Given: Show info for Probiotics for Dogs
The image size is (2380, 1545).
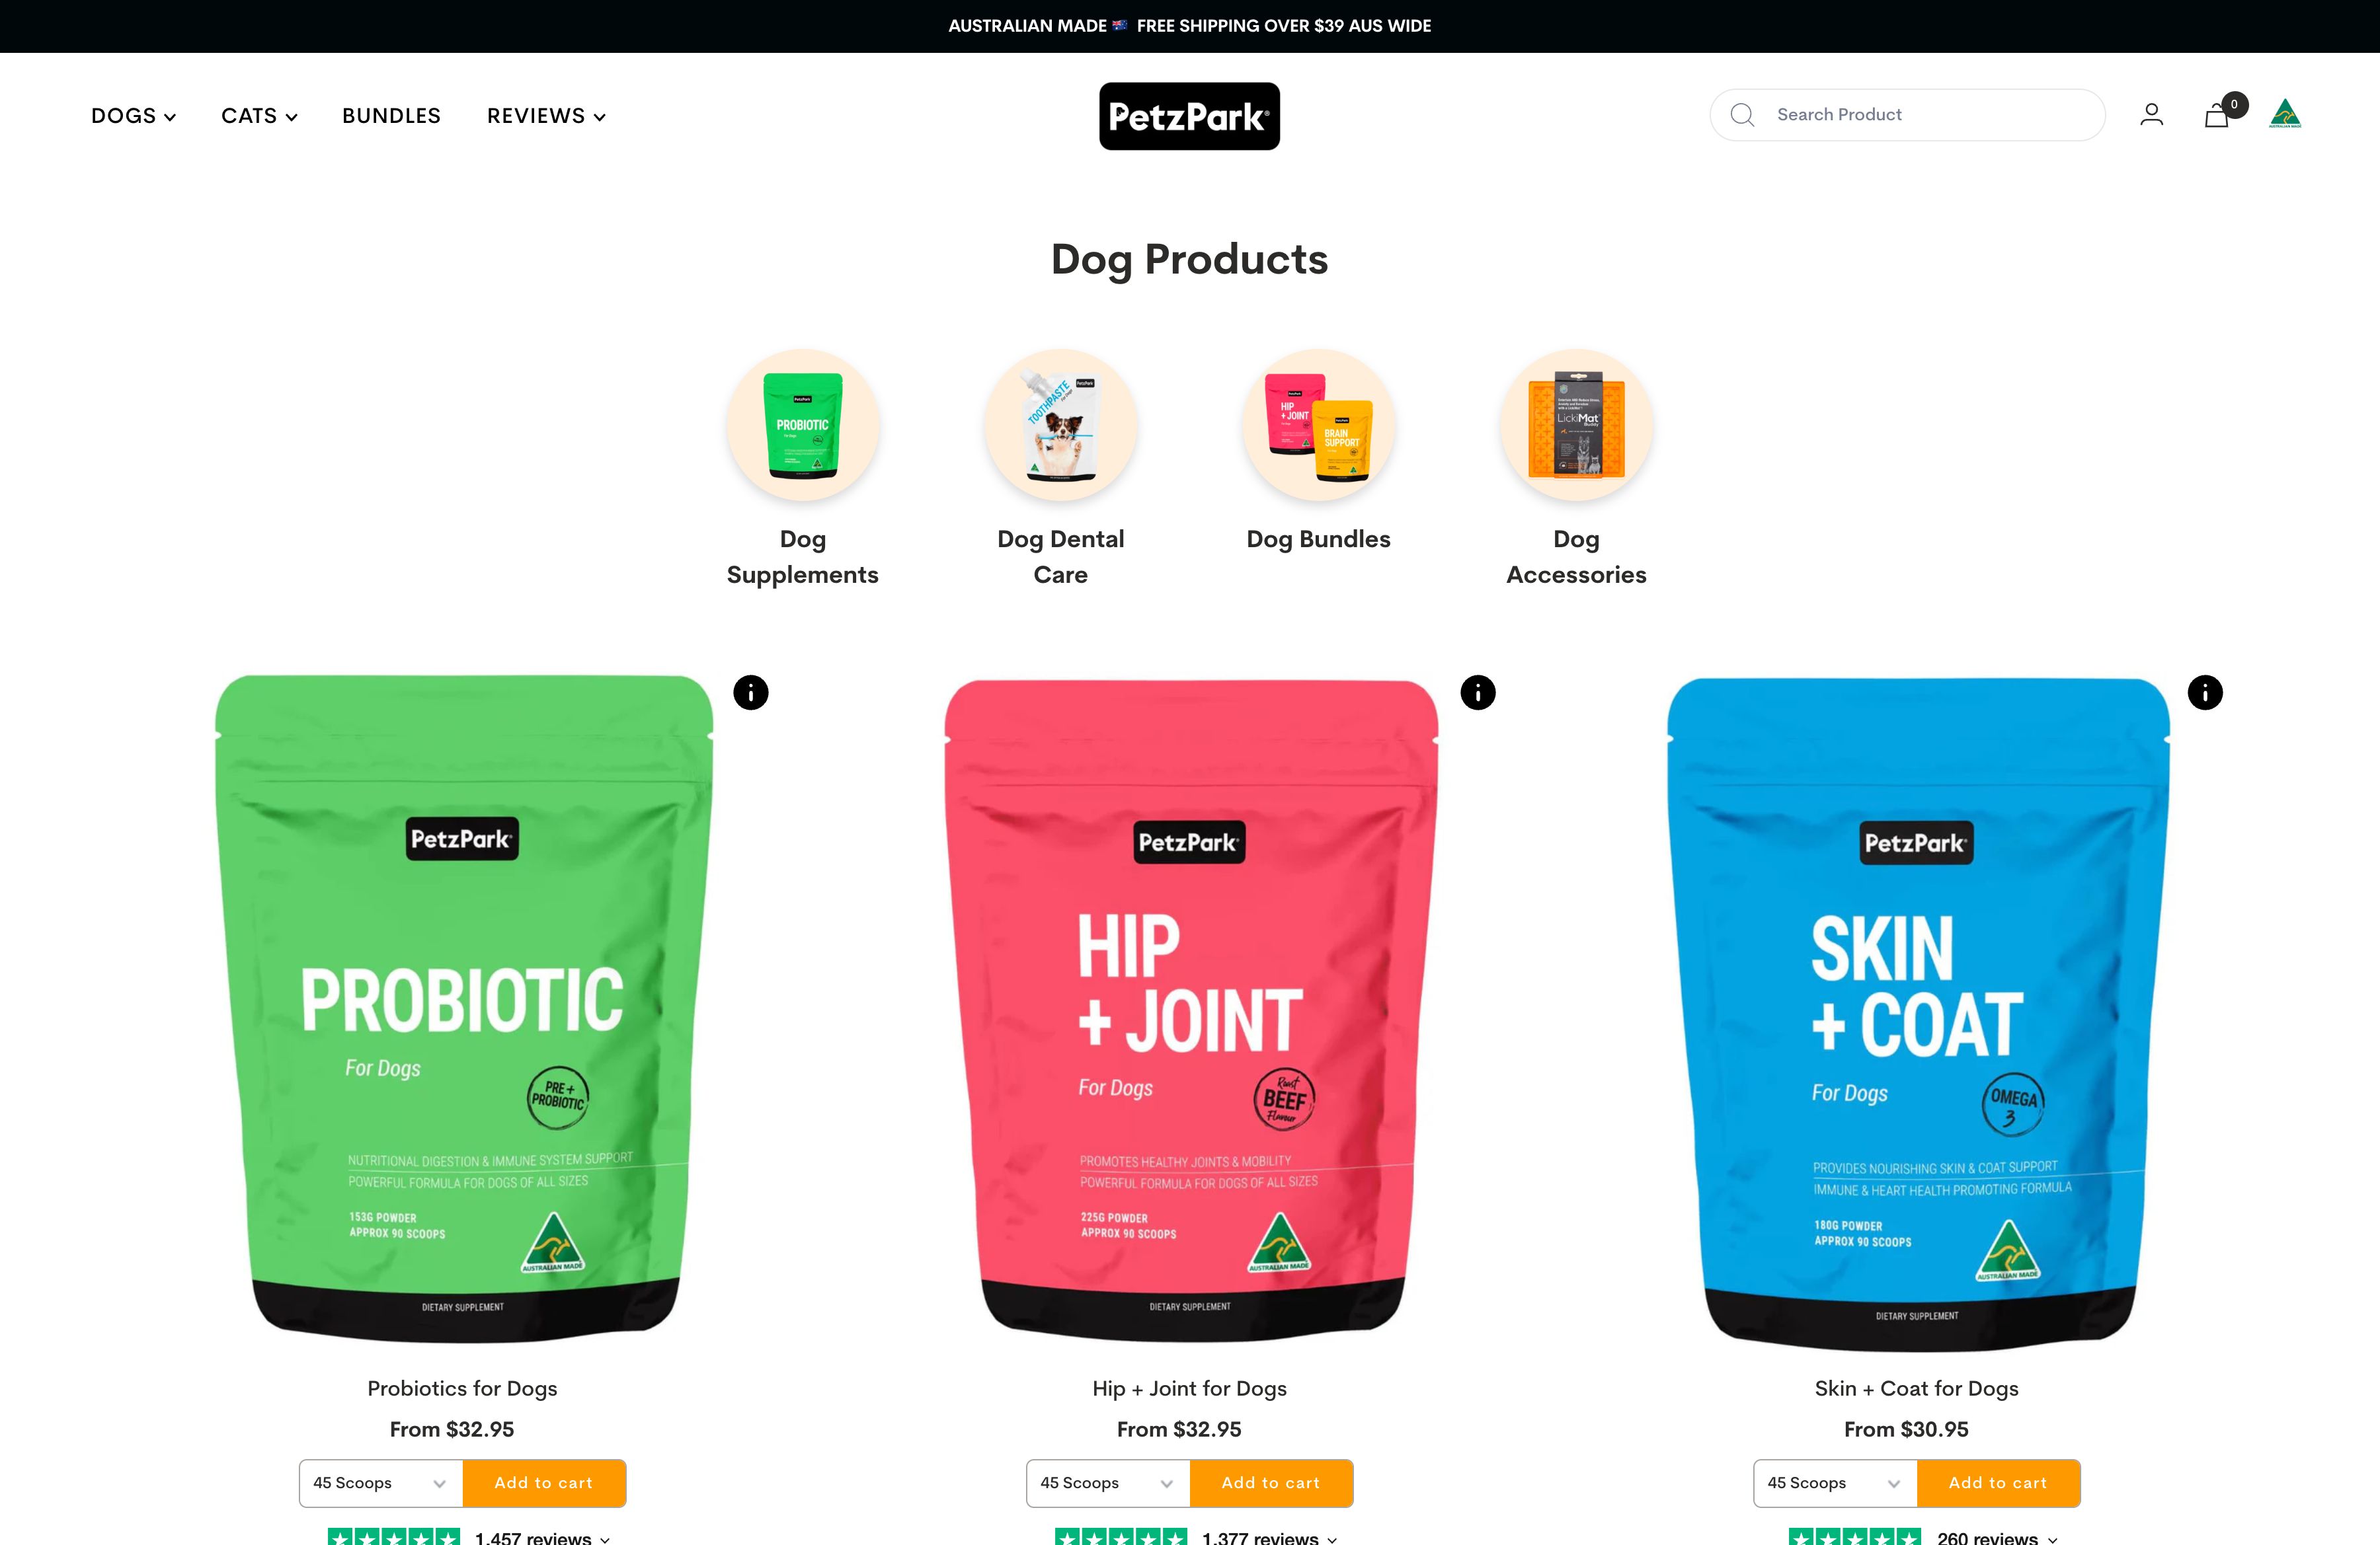Looking at the screenshot, I should pos(751,693).
